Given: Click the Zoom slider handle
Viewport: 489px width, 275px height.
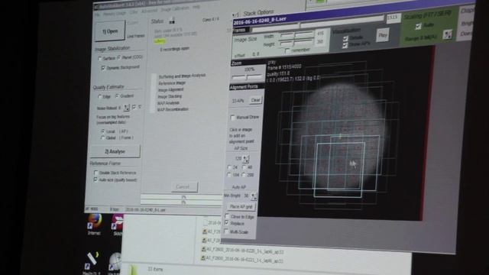Looking at the screenshot, I should tap(246, 76).
